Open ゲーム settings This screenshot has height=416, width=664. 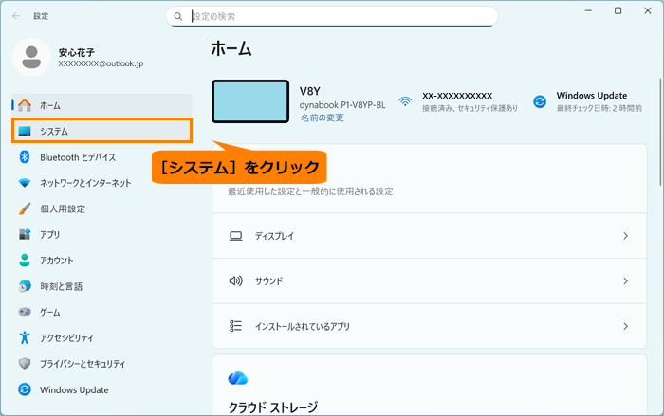[x=102, y=312]
